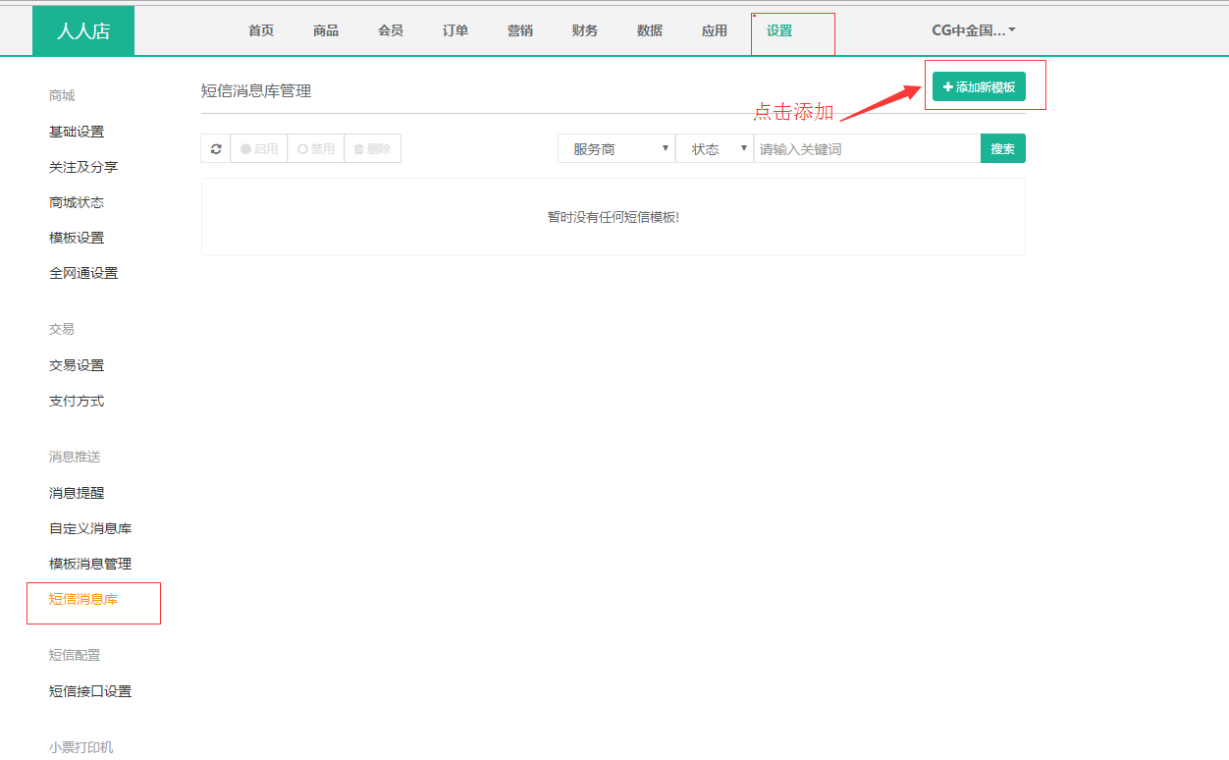Switch to the 订单 orders tab

[x=455, y=30]
